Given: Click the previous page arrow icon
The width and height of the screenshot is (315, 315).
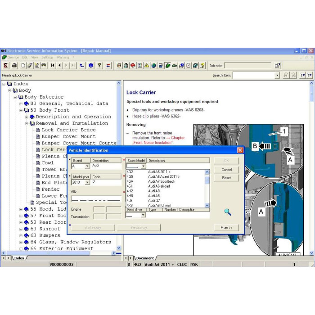Looking at the screenshot, I should [x=60, y=65].
